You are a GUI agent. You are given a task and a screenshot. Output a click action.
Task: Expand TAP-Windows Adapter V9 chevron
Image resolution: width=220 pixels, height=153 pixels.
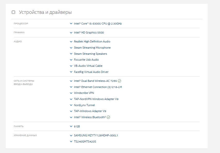71,111
